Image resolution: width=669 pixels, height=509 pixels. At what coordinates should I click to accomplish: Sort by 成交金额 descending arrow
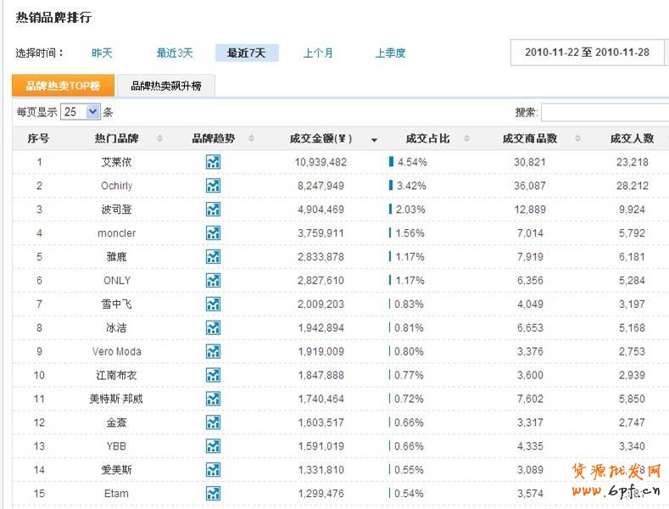(x=374, y=140)
